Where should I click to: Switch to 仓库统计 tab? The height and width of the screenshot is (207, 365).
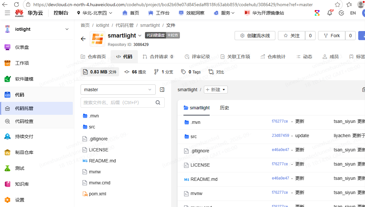click(x=273, y=57)
